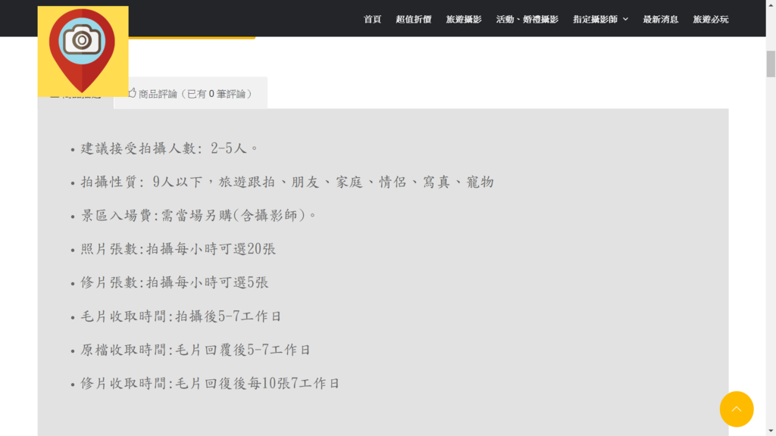This screenshot has width=776, height=436.
Task: Open the 活動、婚禮攝影 page
Action: tap(527, 20)
